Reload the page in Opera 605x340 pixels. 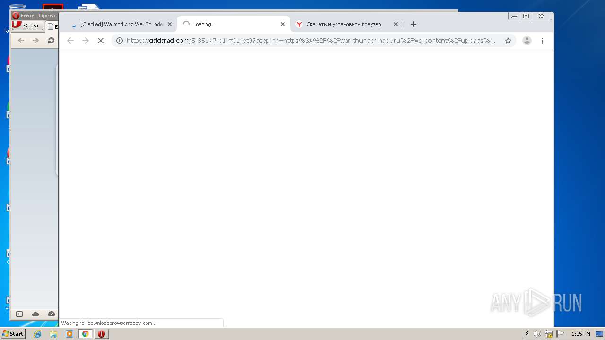(51, 41)
